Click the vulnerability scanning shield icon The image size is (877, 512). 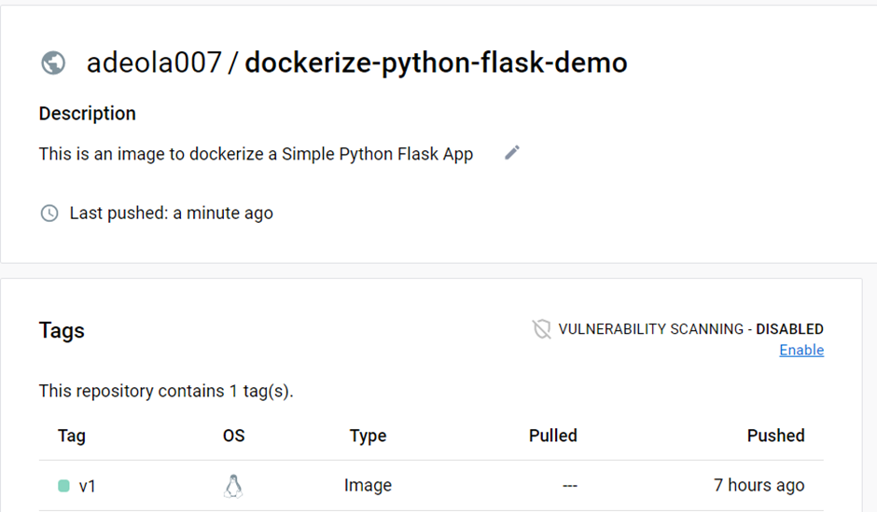point(541,328)
